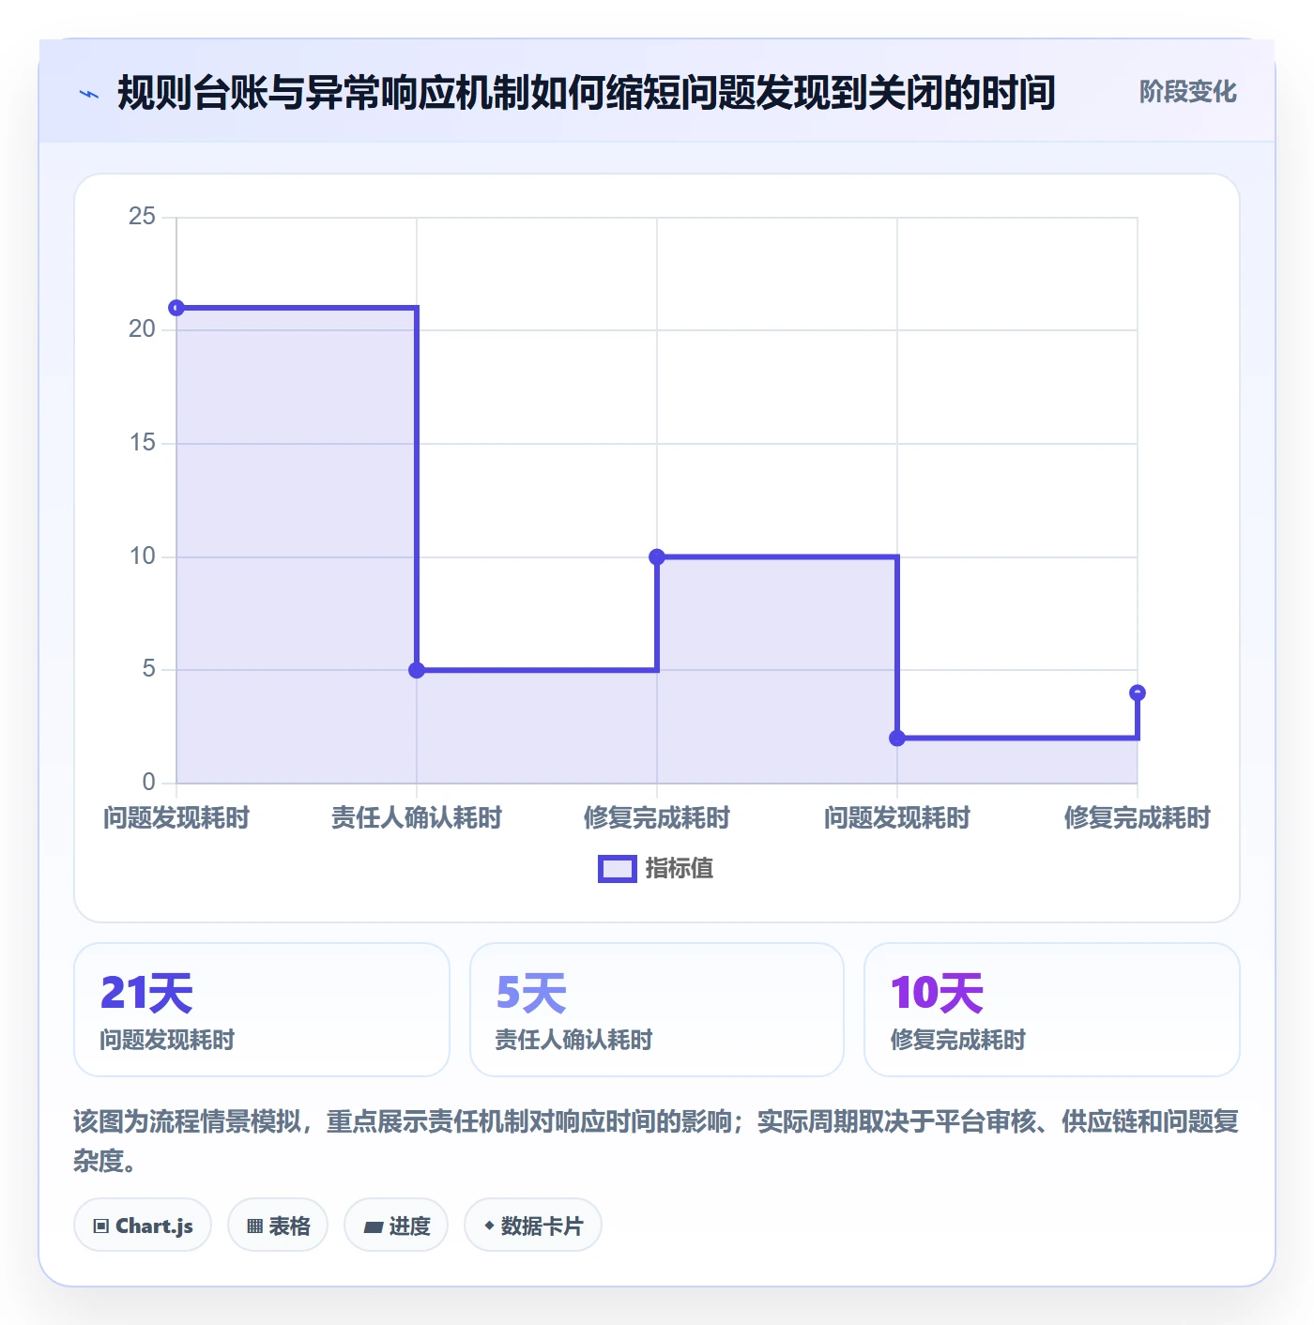Click the 修复完成耗时 caption under 10天
The width and height of the screenshot is (1314, 1325).
(x=957, y=1040)
